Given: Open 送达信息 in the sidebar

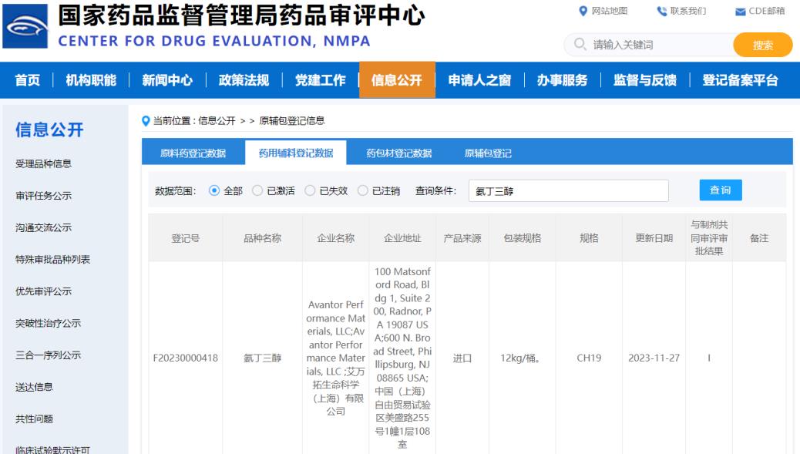Looking at the screenshot, I should point(34,387).
